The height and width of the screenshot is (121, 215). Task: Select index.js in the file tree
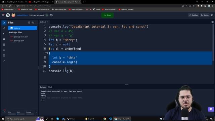[x=23, y=28]
